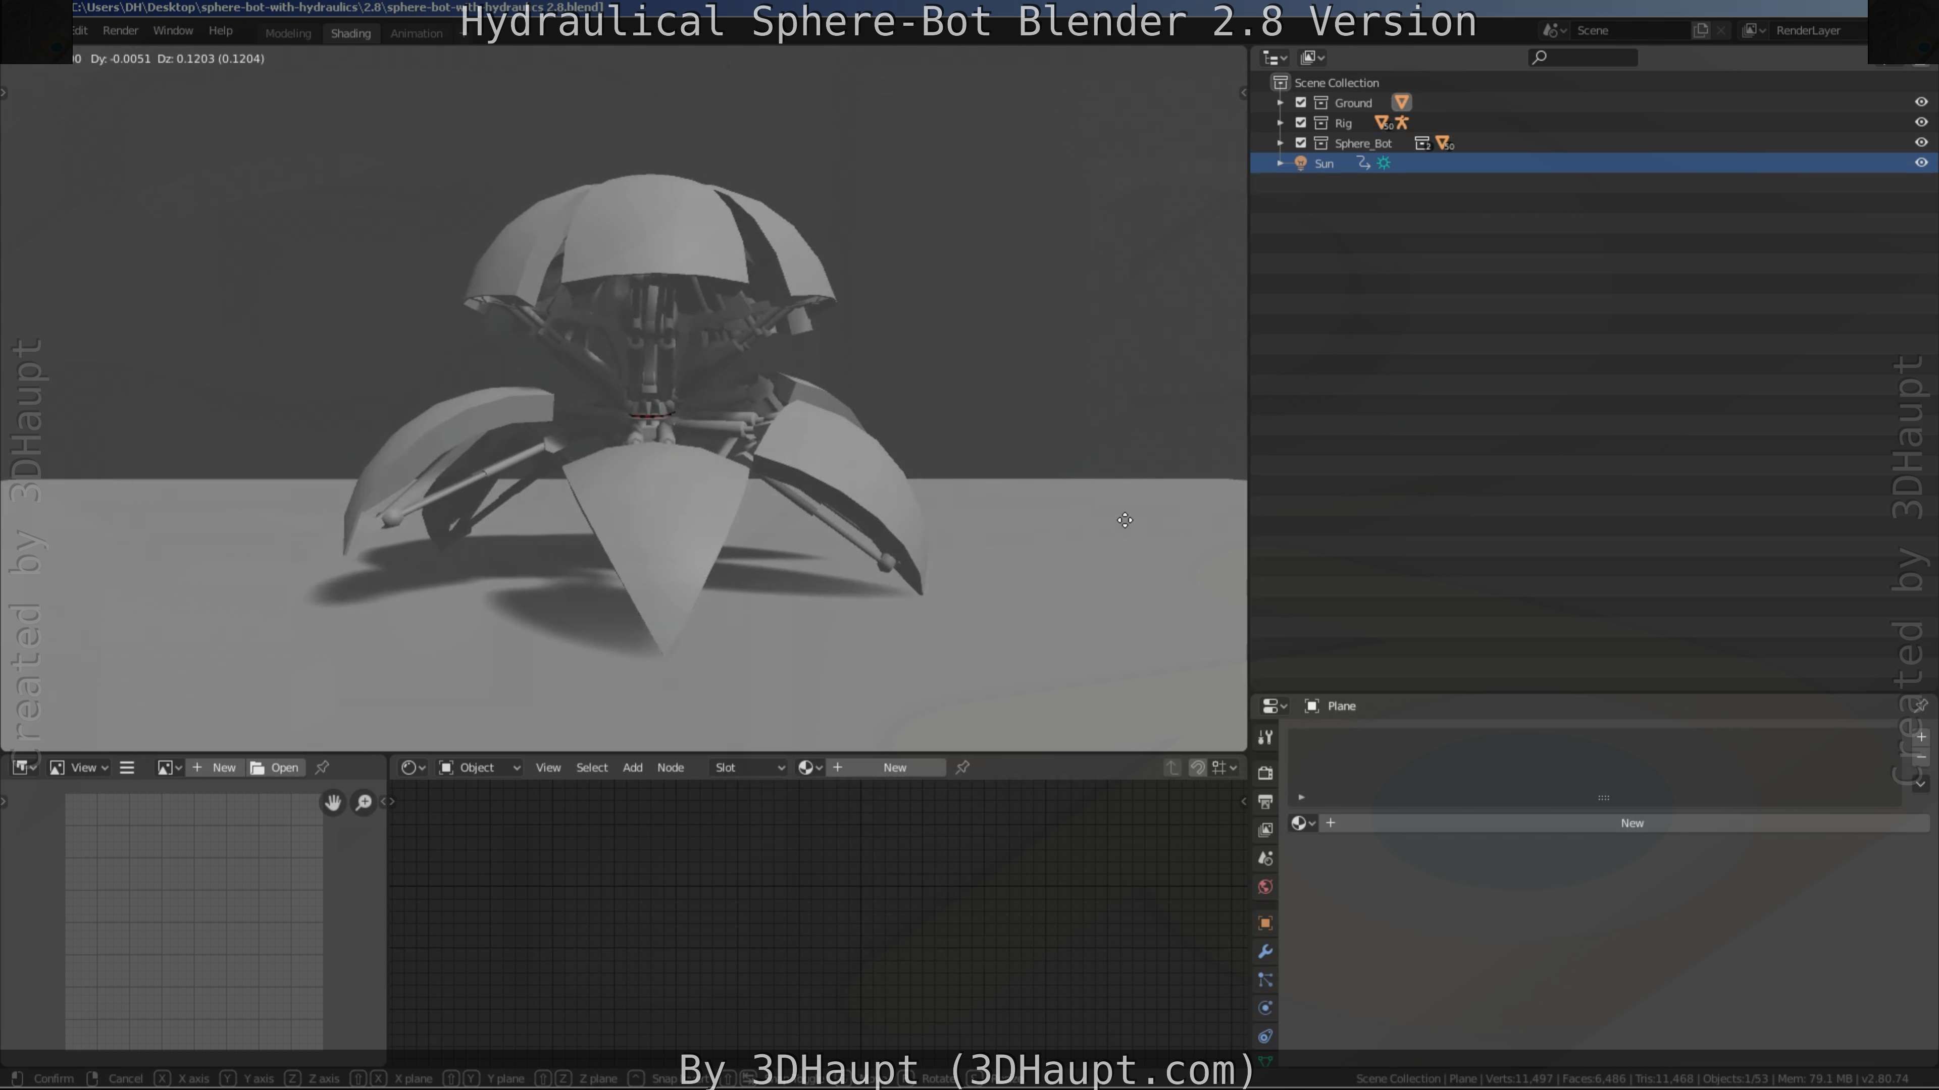Open the shader type Object dropdown
Viewport: 1939px width, 1090px height.
(x=480, y=767)
